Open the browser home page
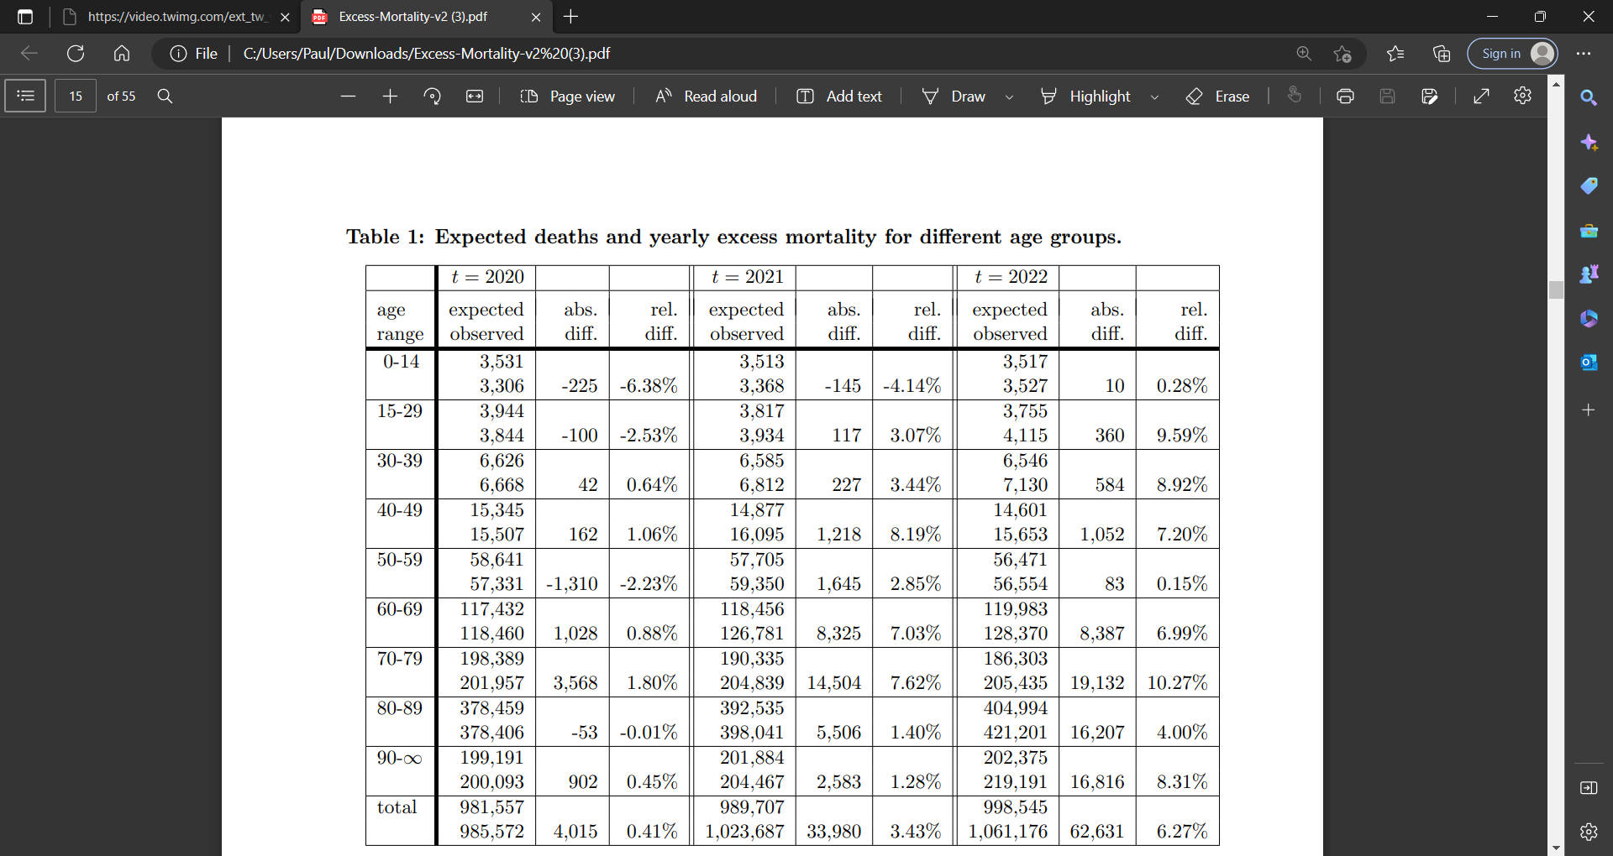This screenshot has width=1613, height=856. (122, 54)
